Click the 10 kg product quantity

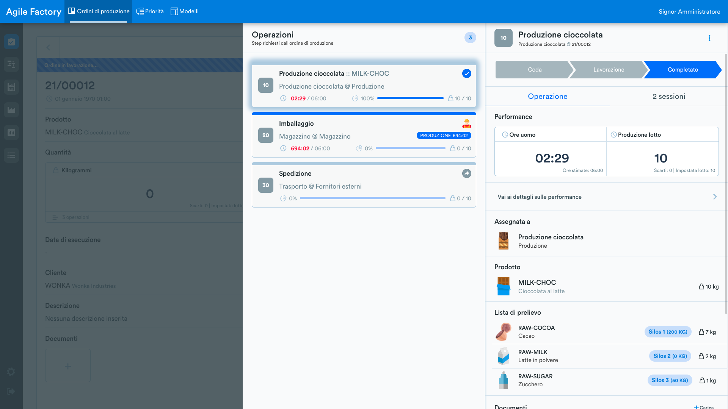click(x=709, y=287)
